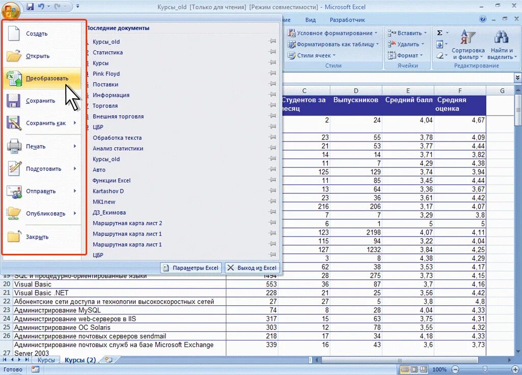Viewport: 522px width, 375px height.
Task: Click the Выход из Excel button
Action: [x=252, y=268]
